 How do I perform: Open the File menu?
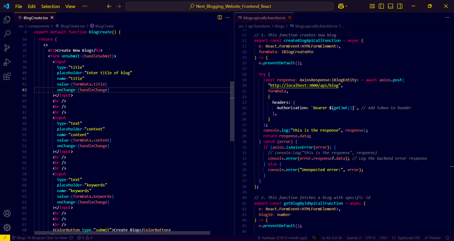point(19,6)
